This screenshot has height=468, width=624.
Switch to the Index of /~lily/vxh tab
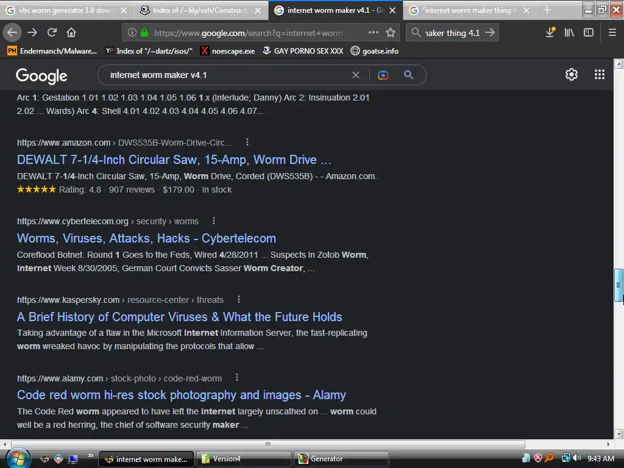coord(200,10)
